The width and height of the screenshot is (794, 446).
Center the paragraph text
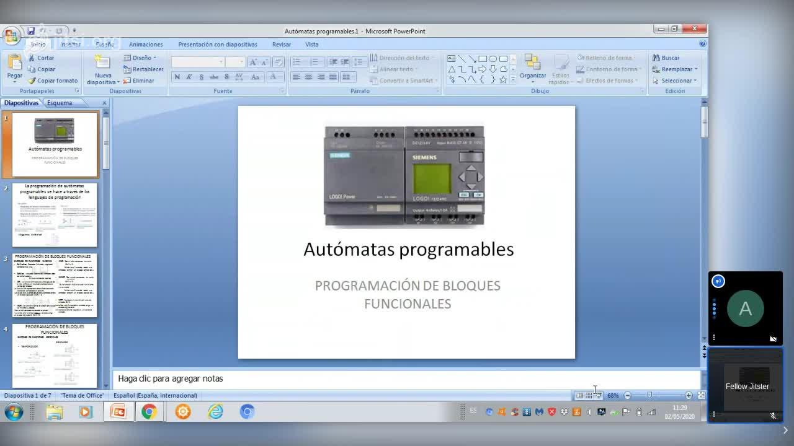[308, 77]
